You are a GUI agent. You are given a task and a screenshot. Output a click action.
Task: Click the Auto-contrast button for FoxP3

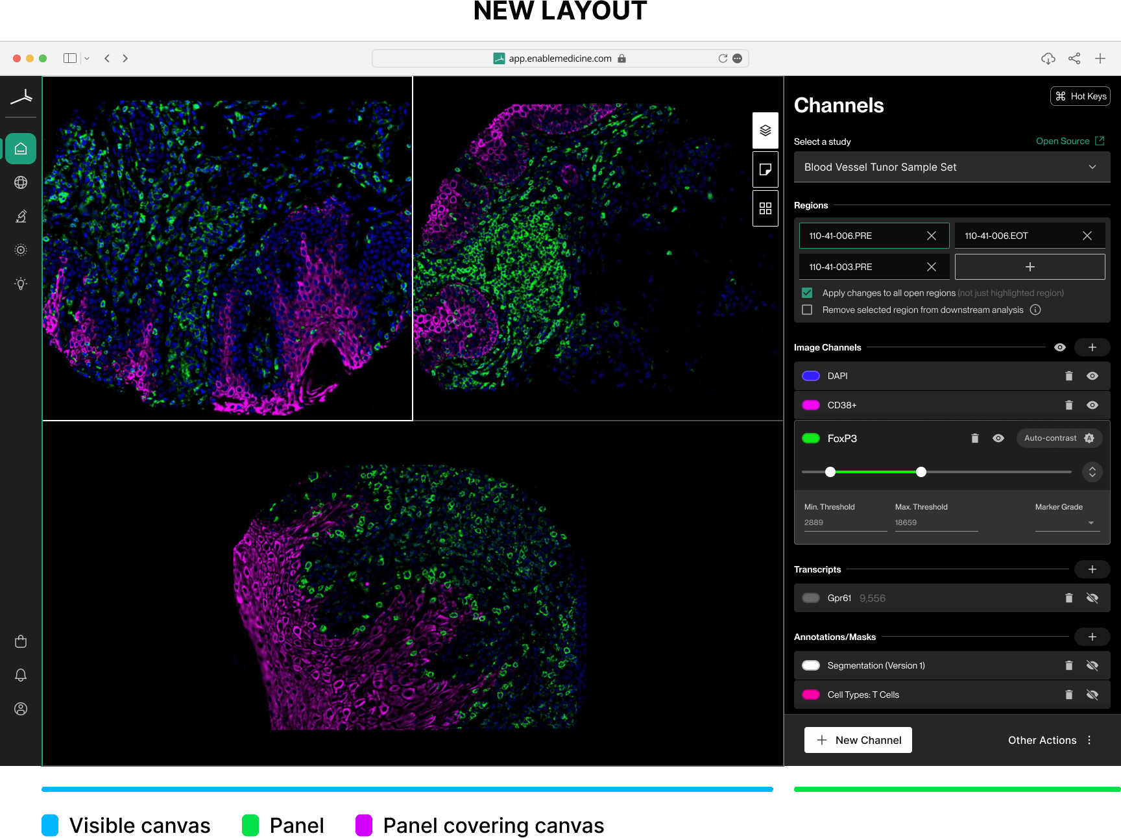[x=1059, y=438]
